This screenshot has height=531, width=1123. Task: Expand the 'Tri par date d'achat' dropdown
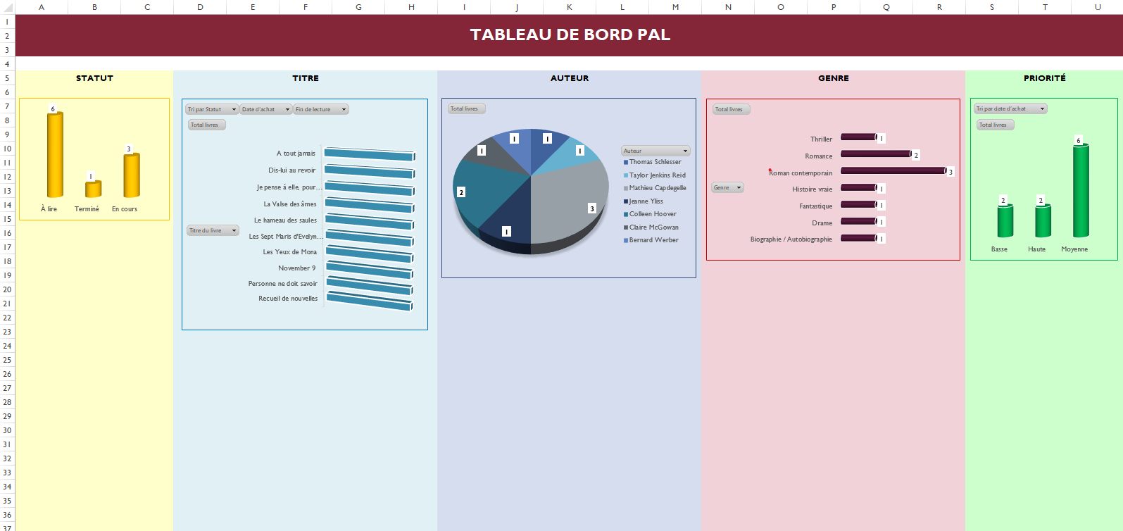click(x=1041, y=109)
